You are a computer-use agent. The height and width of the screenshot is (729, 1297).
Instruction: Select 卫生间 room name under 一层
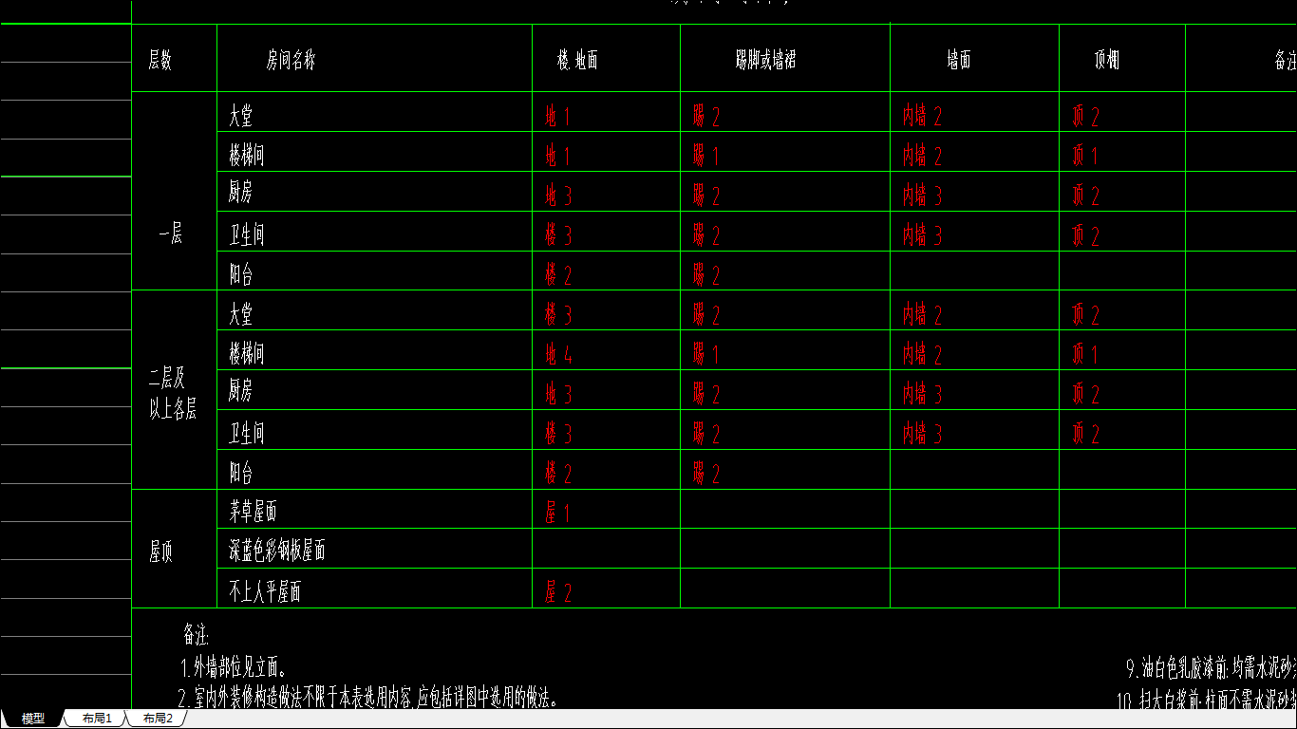(x=247, y=235)
